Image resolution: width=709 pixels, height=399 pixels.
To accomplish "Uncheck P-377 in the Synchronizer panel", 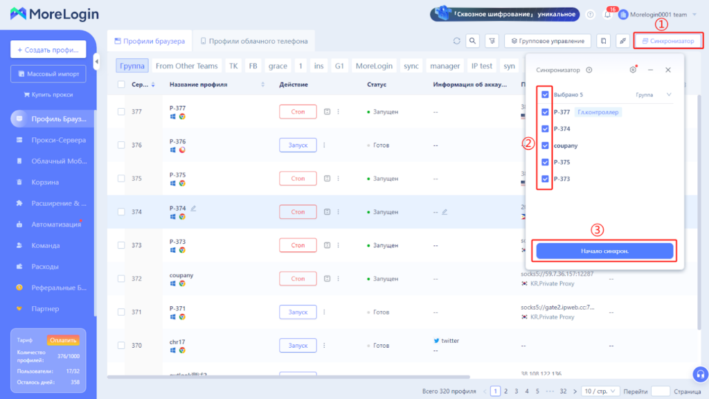I will click(546, 112).
